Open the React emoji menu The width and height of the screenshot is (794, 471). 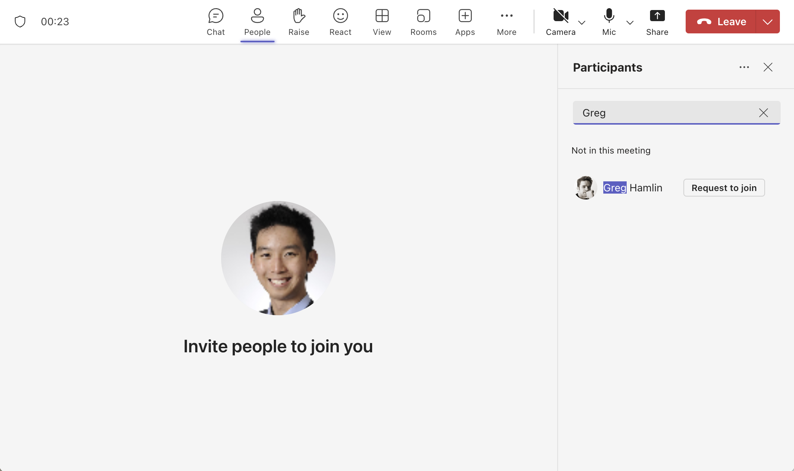pyautogui.click(x=340, y=22)
